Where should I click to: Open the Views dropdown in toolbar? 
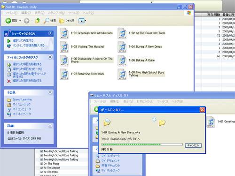82,21
